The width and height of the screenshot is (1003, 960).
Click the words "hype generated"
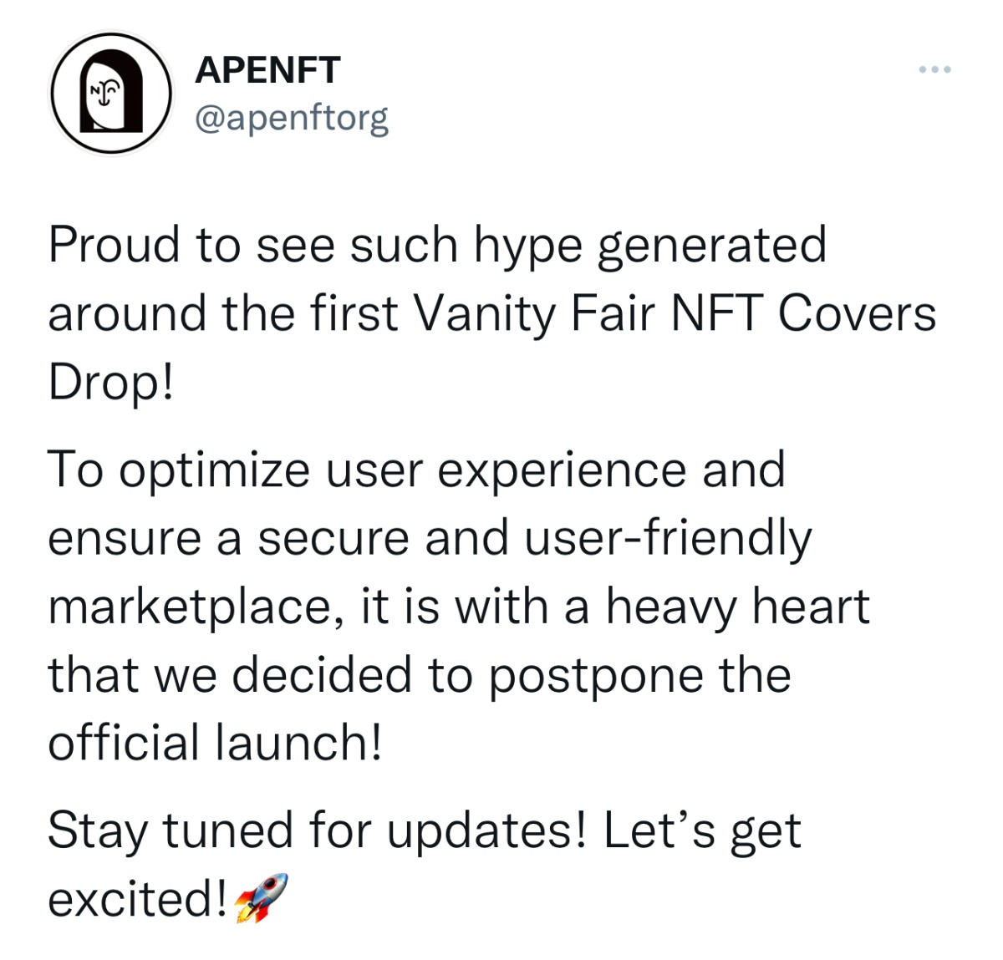[x=650, y=246]
